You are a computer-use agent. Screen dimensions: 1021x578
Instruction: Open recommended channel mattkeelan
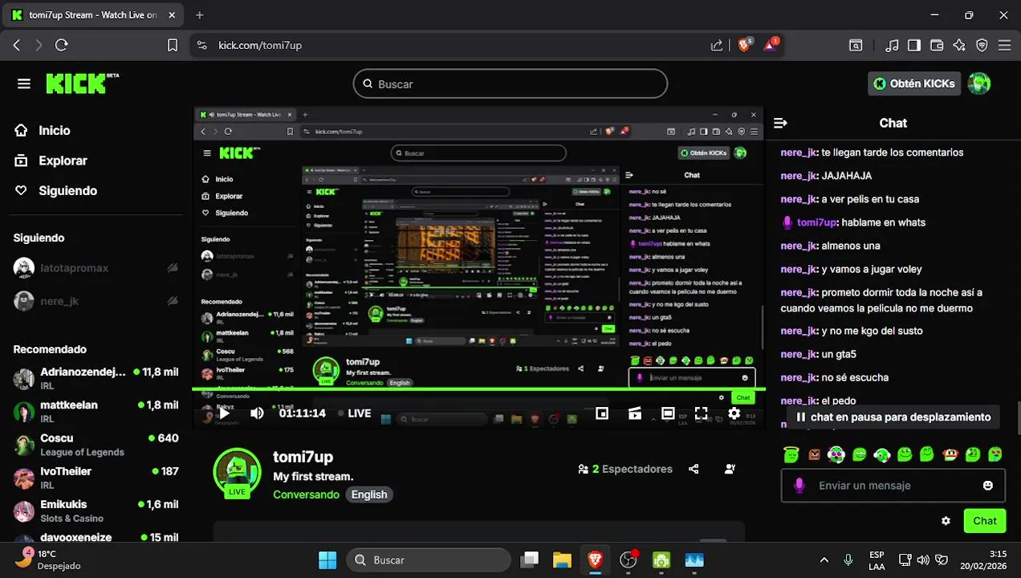click(96, 412)
